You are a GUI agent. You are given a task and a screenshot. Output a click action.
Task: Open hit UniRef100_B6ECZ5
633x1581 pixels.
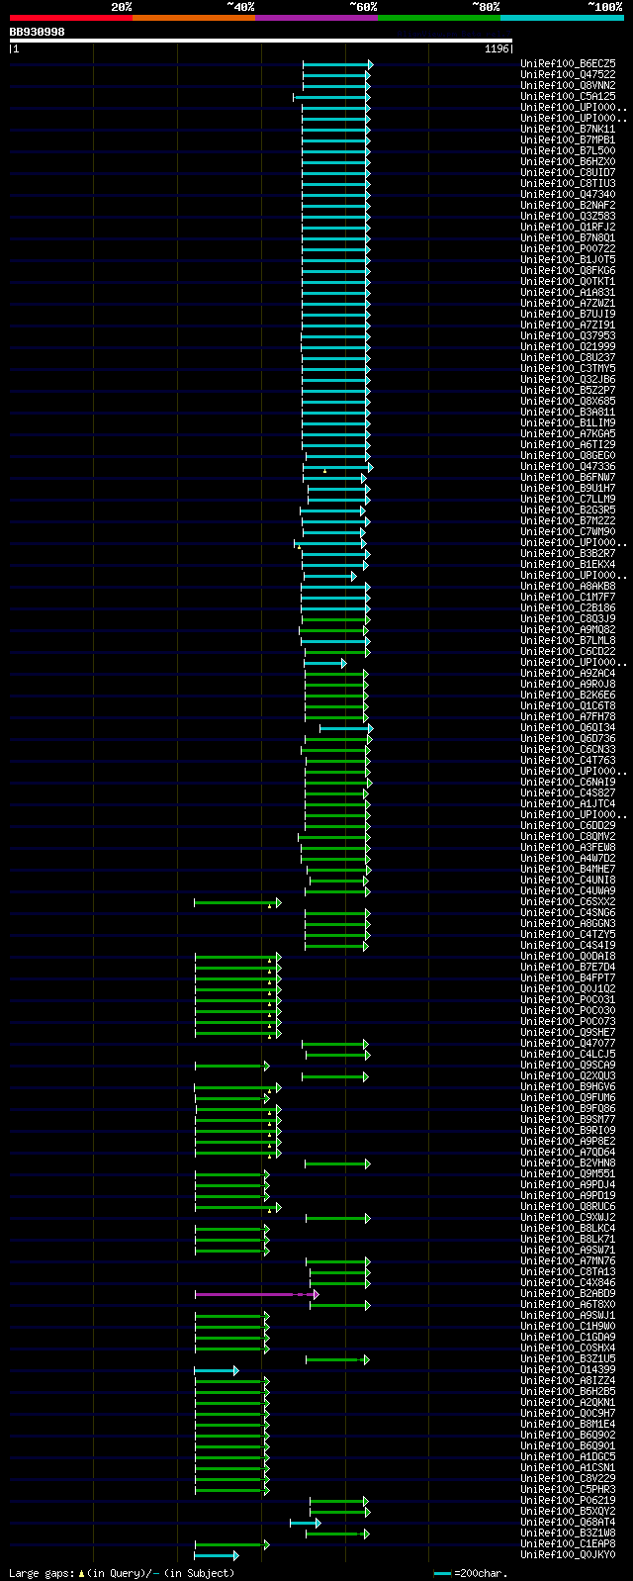click(x=568, y=64)
